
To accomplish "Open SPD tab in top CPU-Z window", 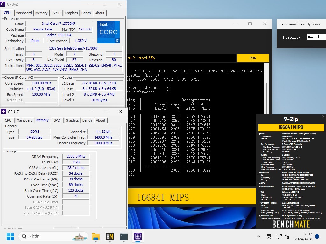I will pos(56,13).
